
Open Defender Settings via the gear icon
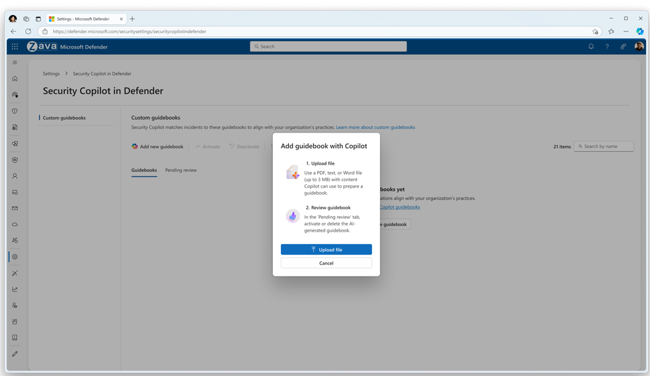pyautogui.click(x=15, y=257)
